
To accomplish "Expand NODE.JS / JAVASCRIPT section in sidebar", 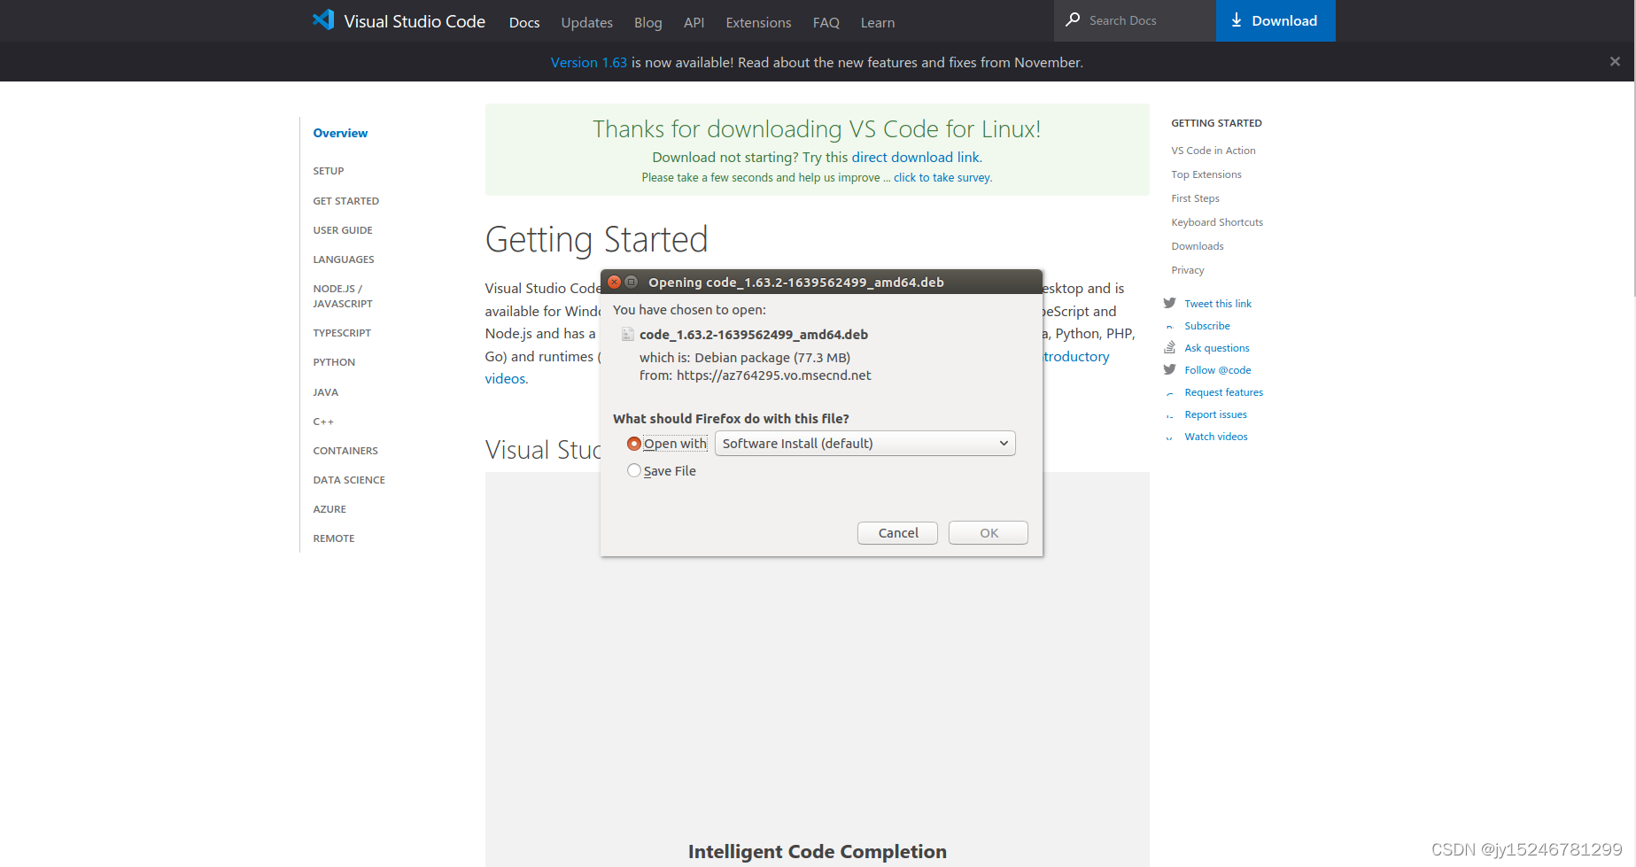I will [x=343, y=296].
